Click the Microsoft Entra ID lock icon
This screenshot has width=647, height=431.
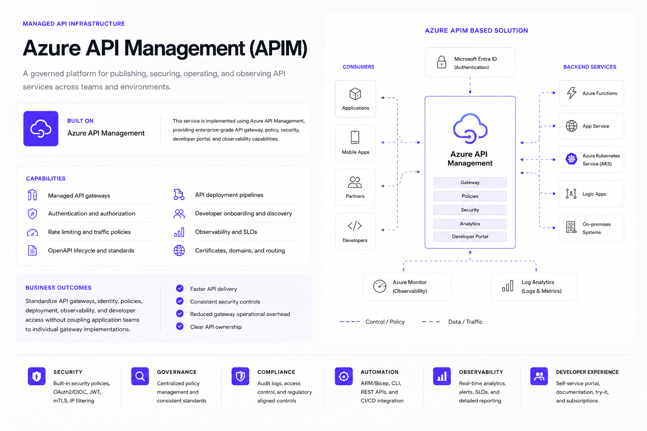(x=441, y=62)
